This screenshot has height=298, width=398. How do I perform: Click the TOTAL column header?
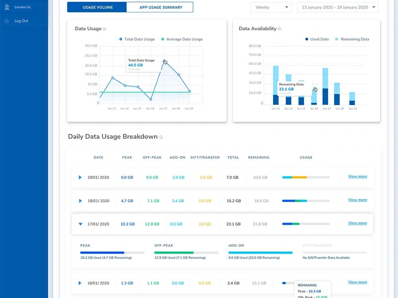point(233,157)
